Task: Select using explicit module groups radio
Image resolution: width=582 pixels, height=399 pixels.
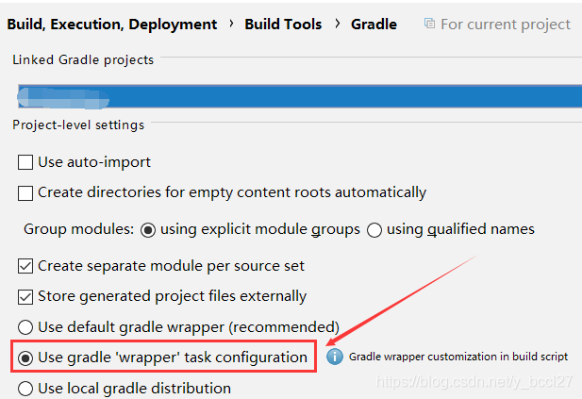Action: click(148, 230)
